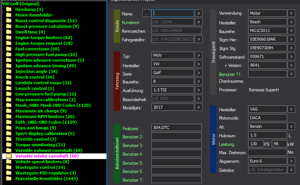Click arrow button beside Softwarestand 050671
Viewport: 300px width, 185px height.
[x=291, y=56]
